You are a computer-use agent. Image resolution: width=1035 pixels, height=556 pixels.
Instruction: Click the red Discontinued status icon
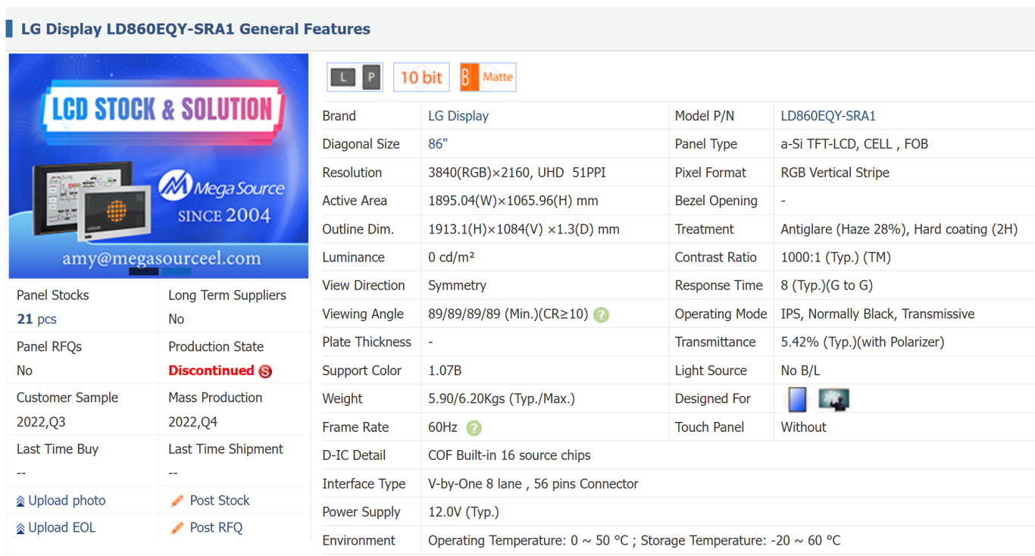[x=265, y=371]
